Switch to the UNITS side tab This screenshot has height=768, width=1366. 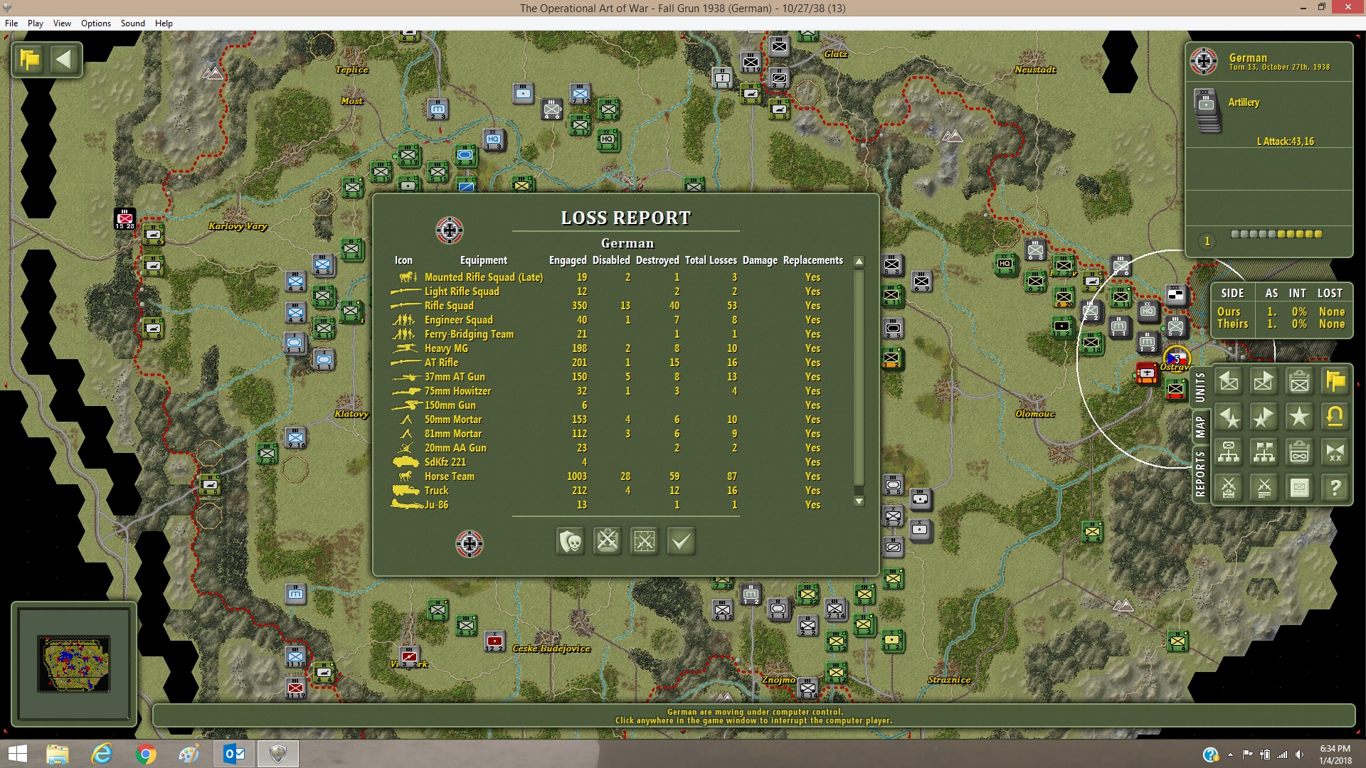point(1201,387)
